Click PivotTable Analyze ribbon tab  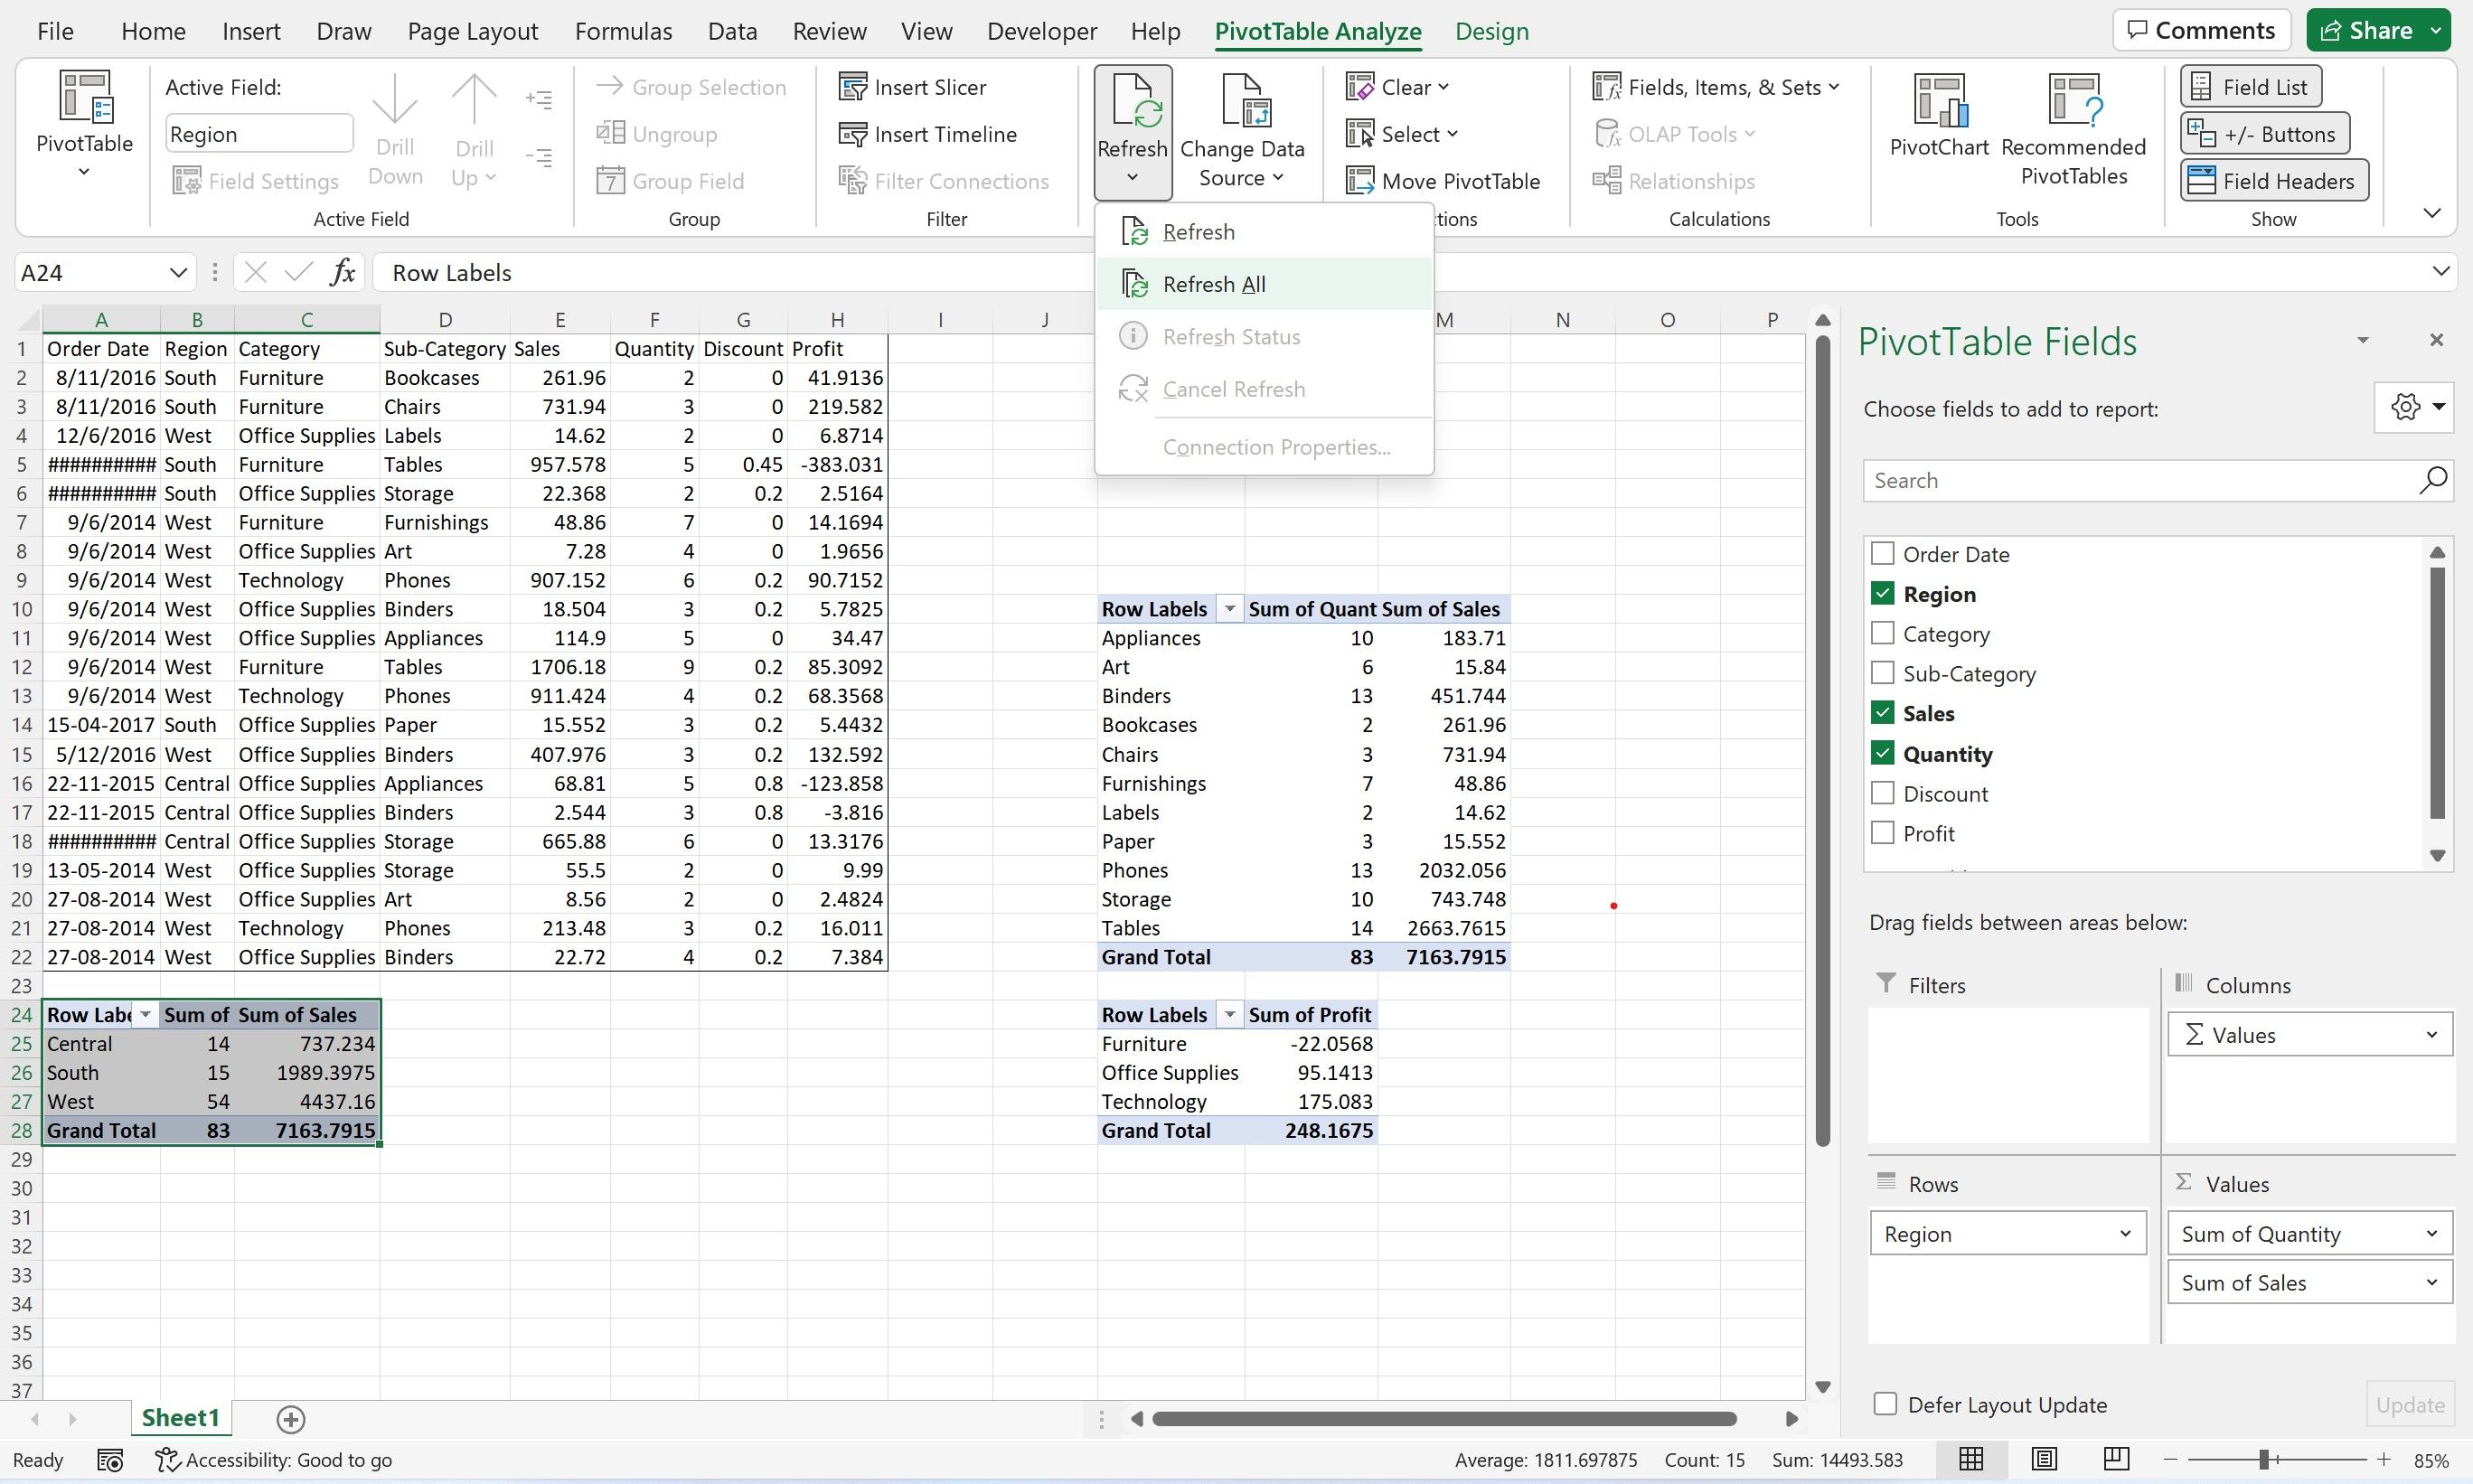click(1318, 30)
